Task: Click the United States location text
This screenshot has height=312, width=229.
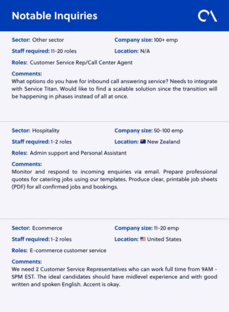Action: click(164, 239)
